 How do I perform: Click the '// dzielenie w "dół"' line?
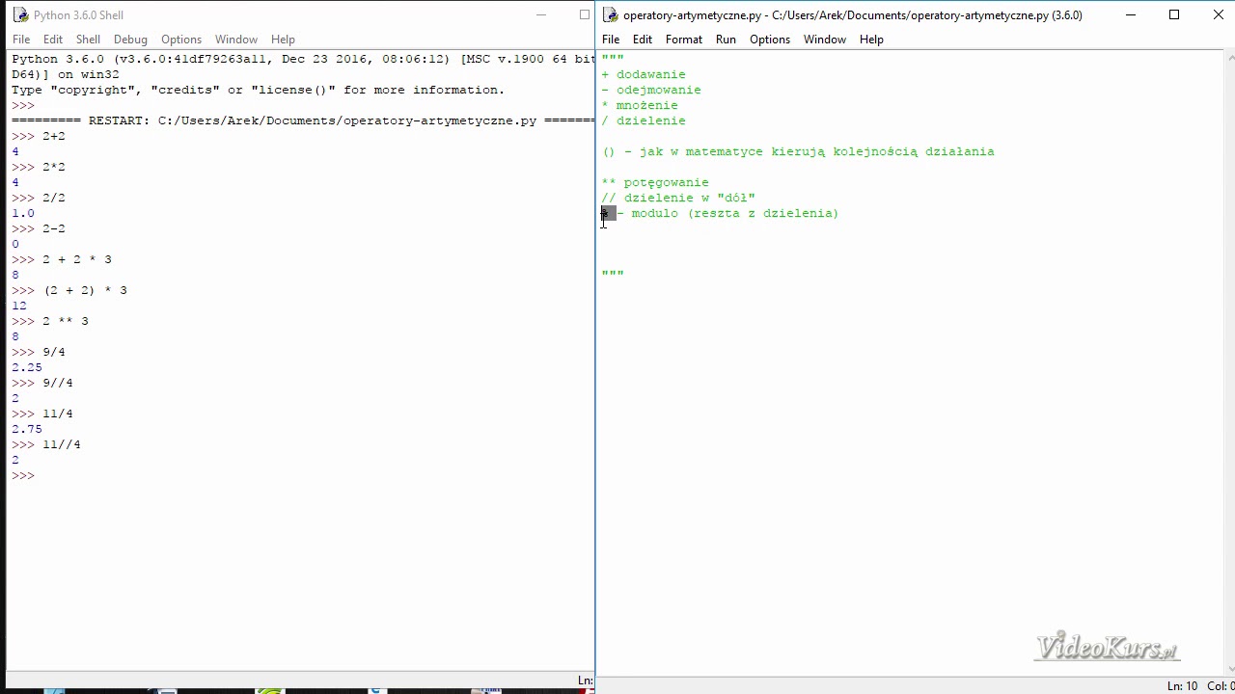(x=678, y=198)
